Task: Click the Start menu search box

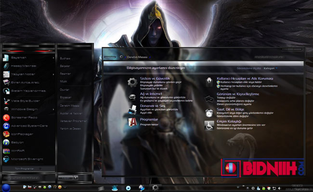Action: pyautogui.click(x=28, y=178)
